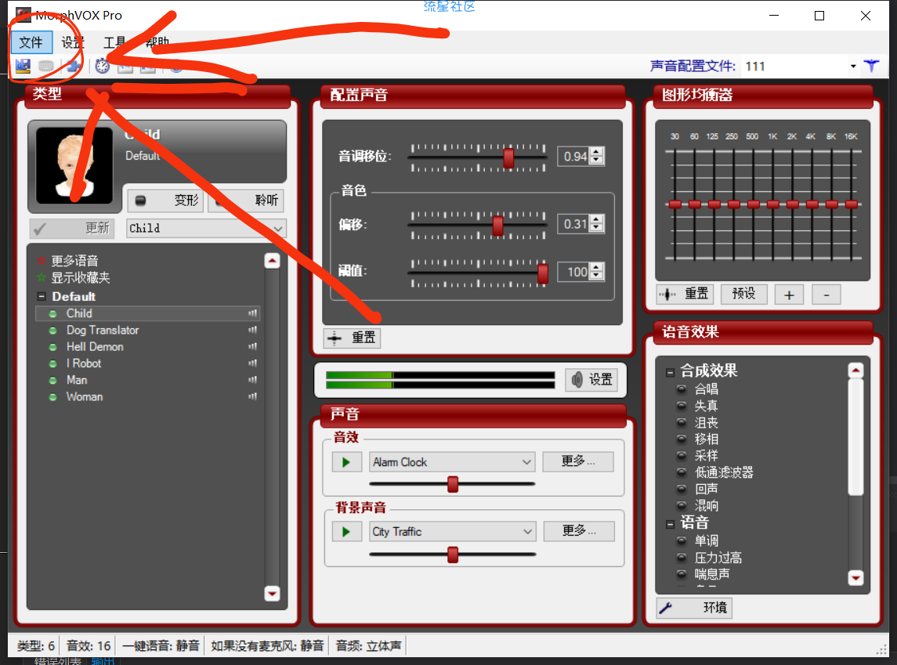Play the Alarm Clock sound effect
Viewport: 897px width, 665px height.
(347, 462)
